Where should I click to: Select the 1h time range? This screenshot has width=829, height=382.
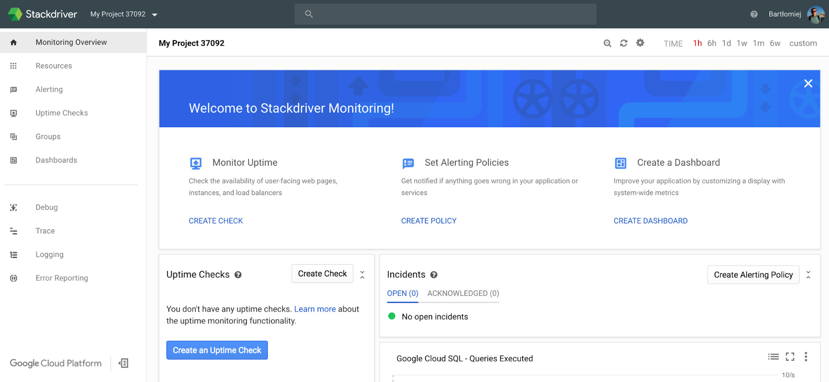coord(697,43)
